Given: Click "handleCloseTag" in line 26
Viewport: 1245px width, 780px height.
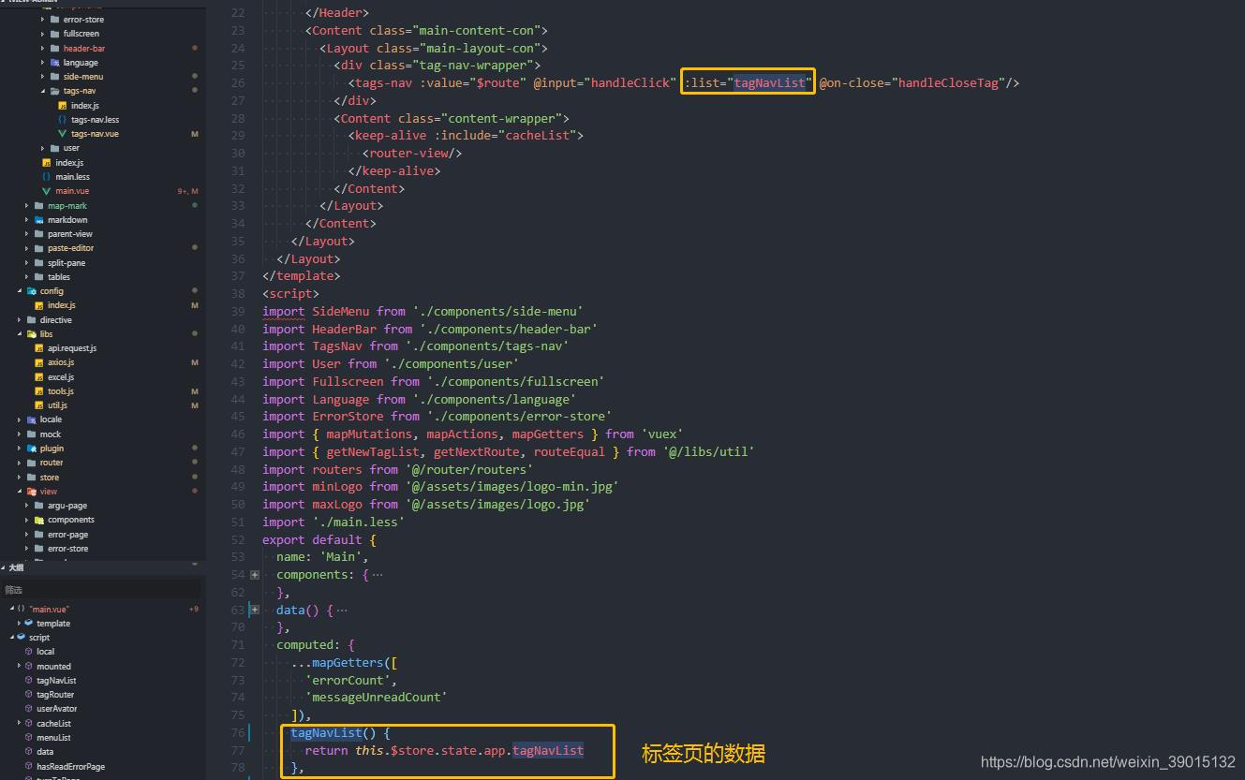Looking at the screenshot, I should click(x=949, y=82).
